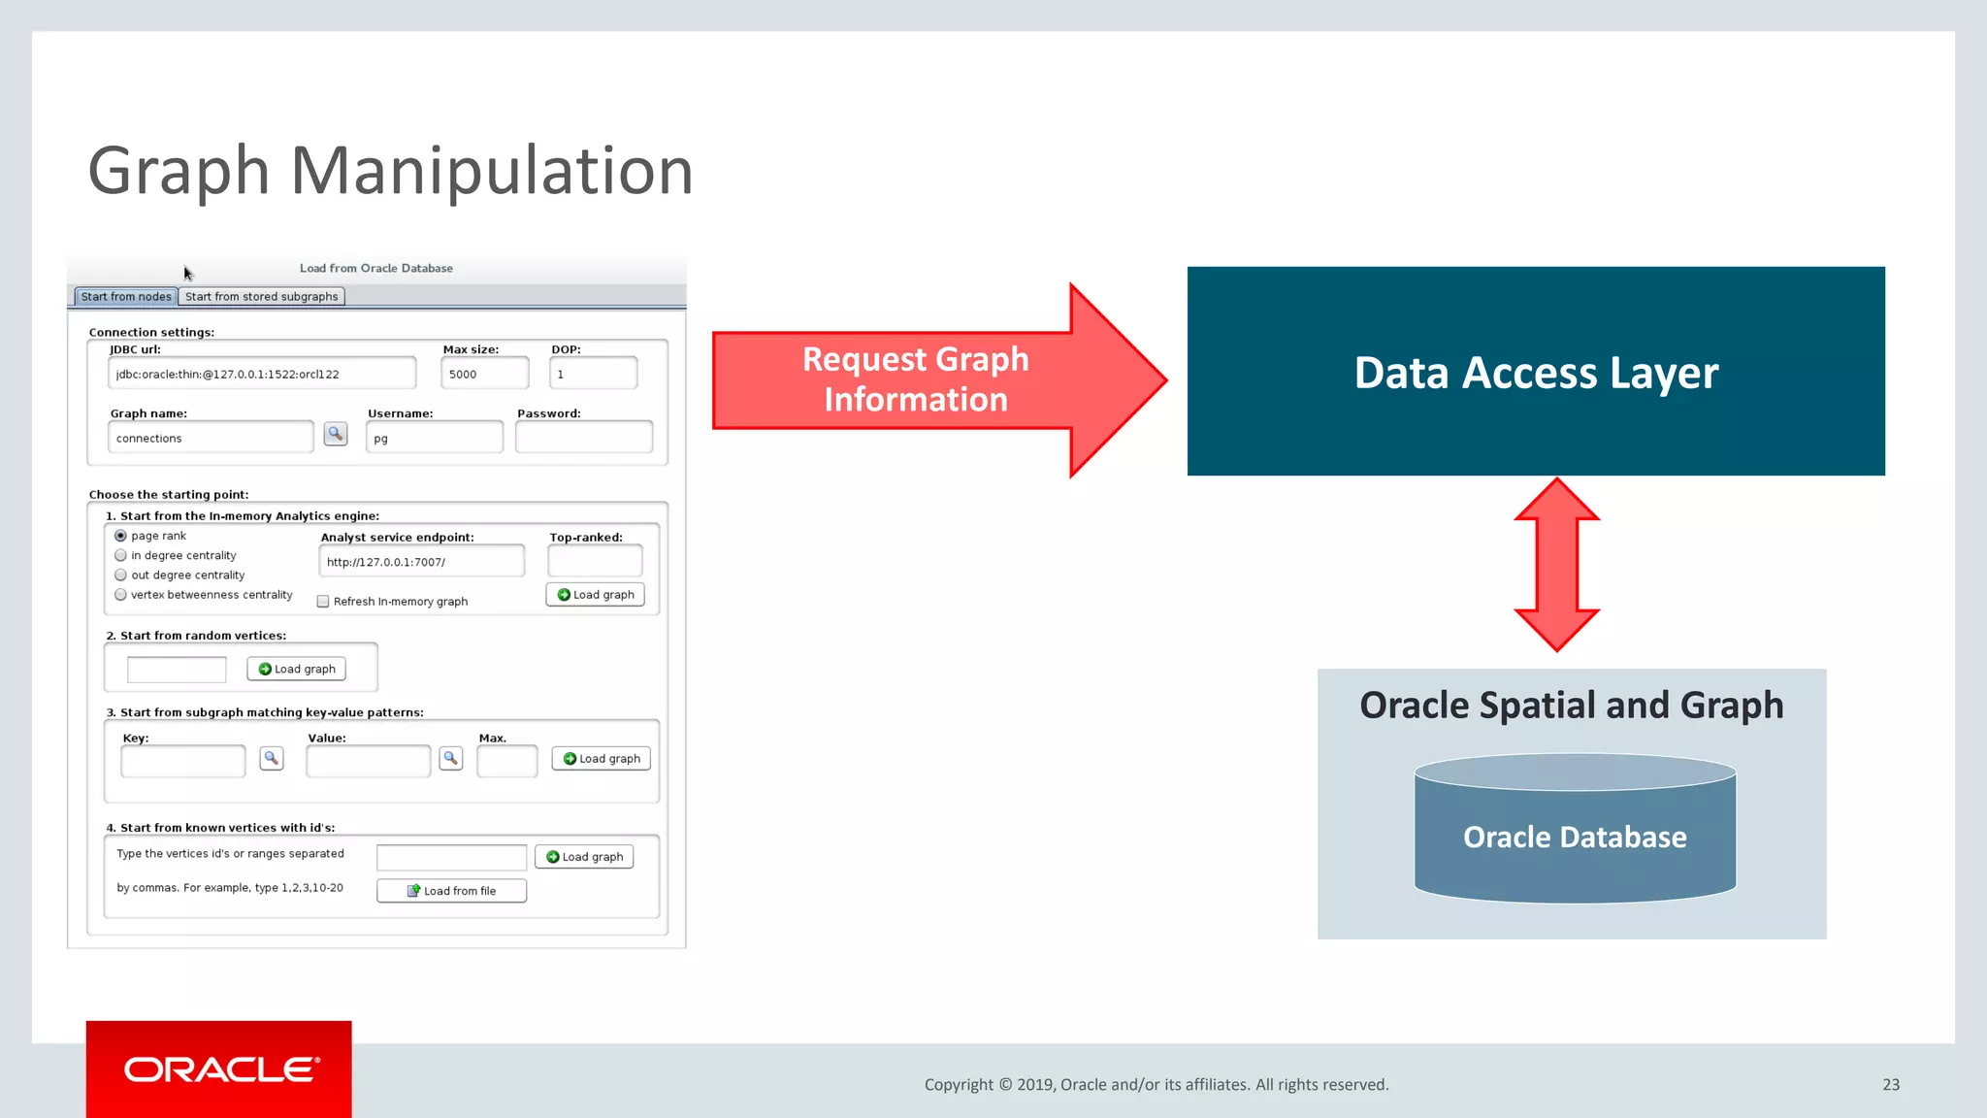
Task: Open the Start from nodes tab
Action: click(x=126, y=297)
